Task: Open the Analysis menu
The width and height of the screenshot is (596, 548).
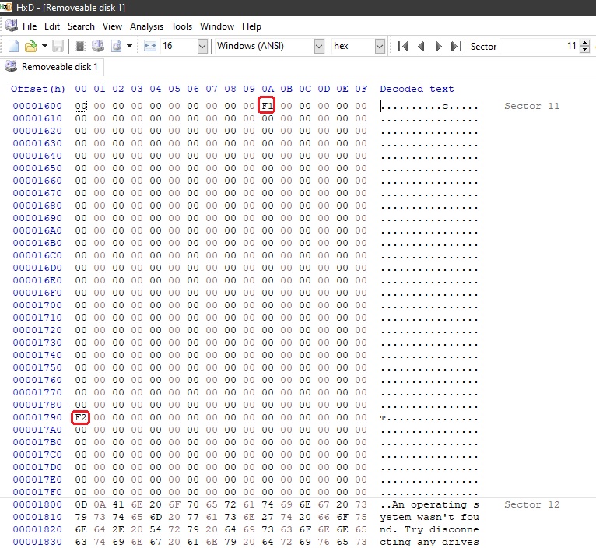Action: click(146, 26)
